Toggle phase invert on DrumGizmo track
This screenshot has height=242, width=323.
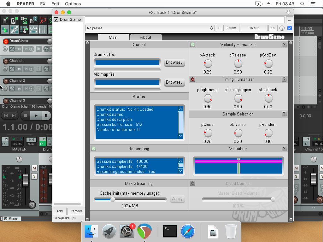pyautogui.click(x=5, y=49)
